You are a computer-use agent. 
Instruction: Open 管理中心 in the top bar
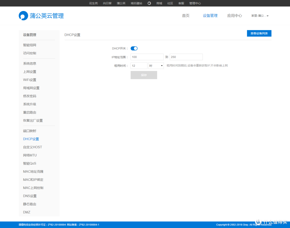195,3
